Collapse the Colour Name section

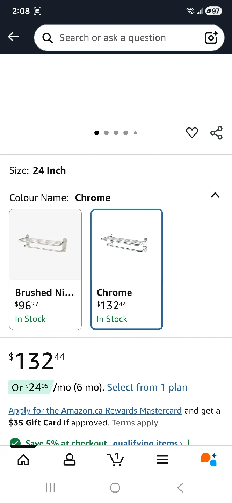point(215,195)
